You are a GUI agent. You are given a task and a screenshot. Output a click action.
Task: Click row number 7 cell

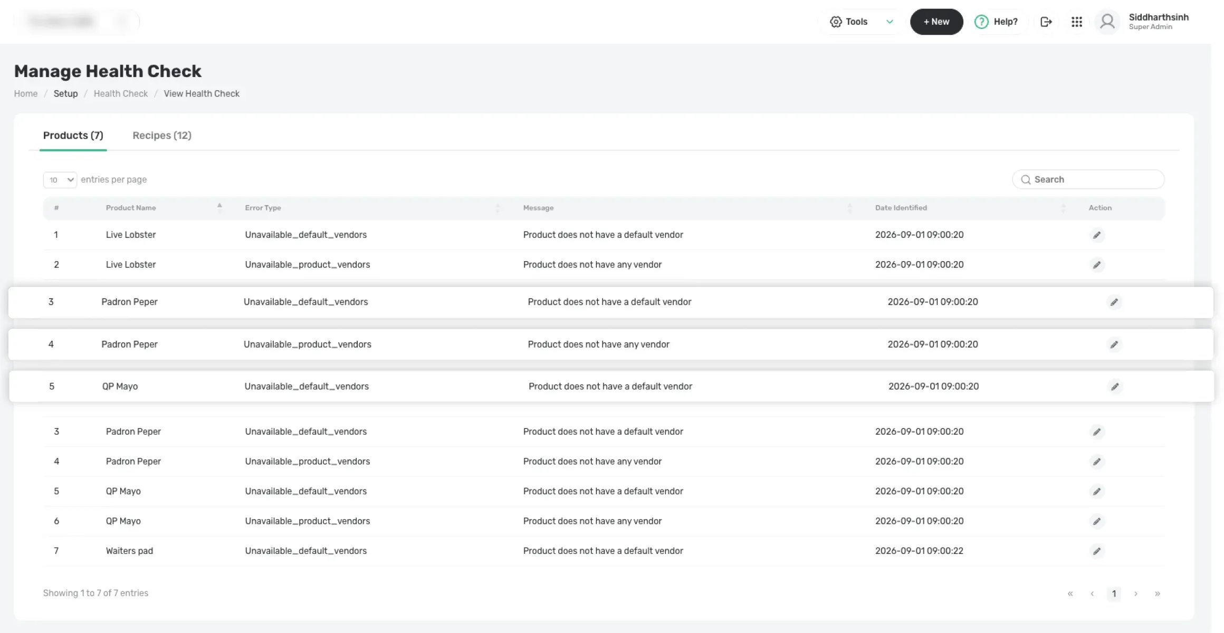(56, 551)
